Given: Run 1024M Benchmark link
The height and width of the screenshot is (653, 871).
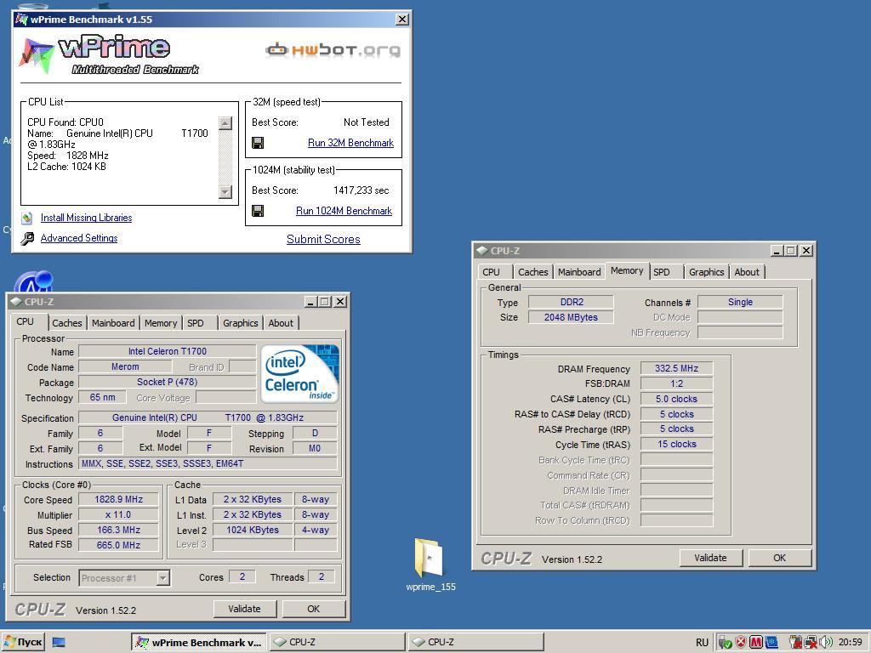Looking at the screenshot, I should point(344,211).
